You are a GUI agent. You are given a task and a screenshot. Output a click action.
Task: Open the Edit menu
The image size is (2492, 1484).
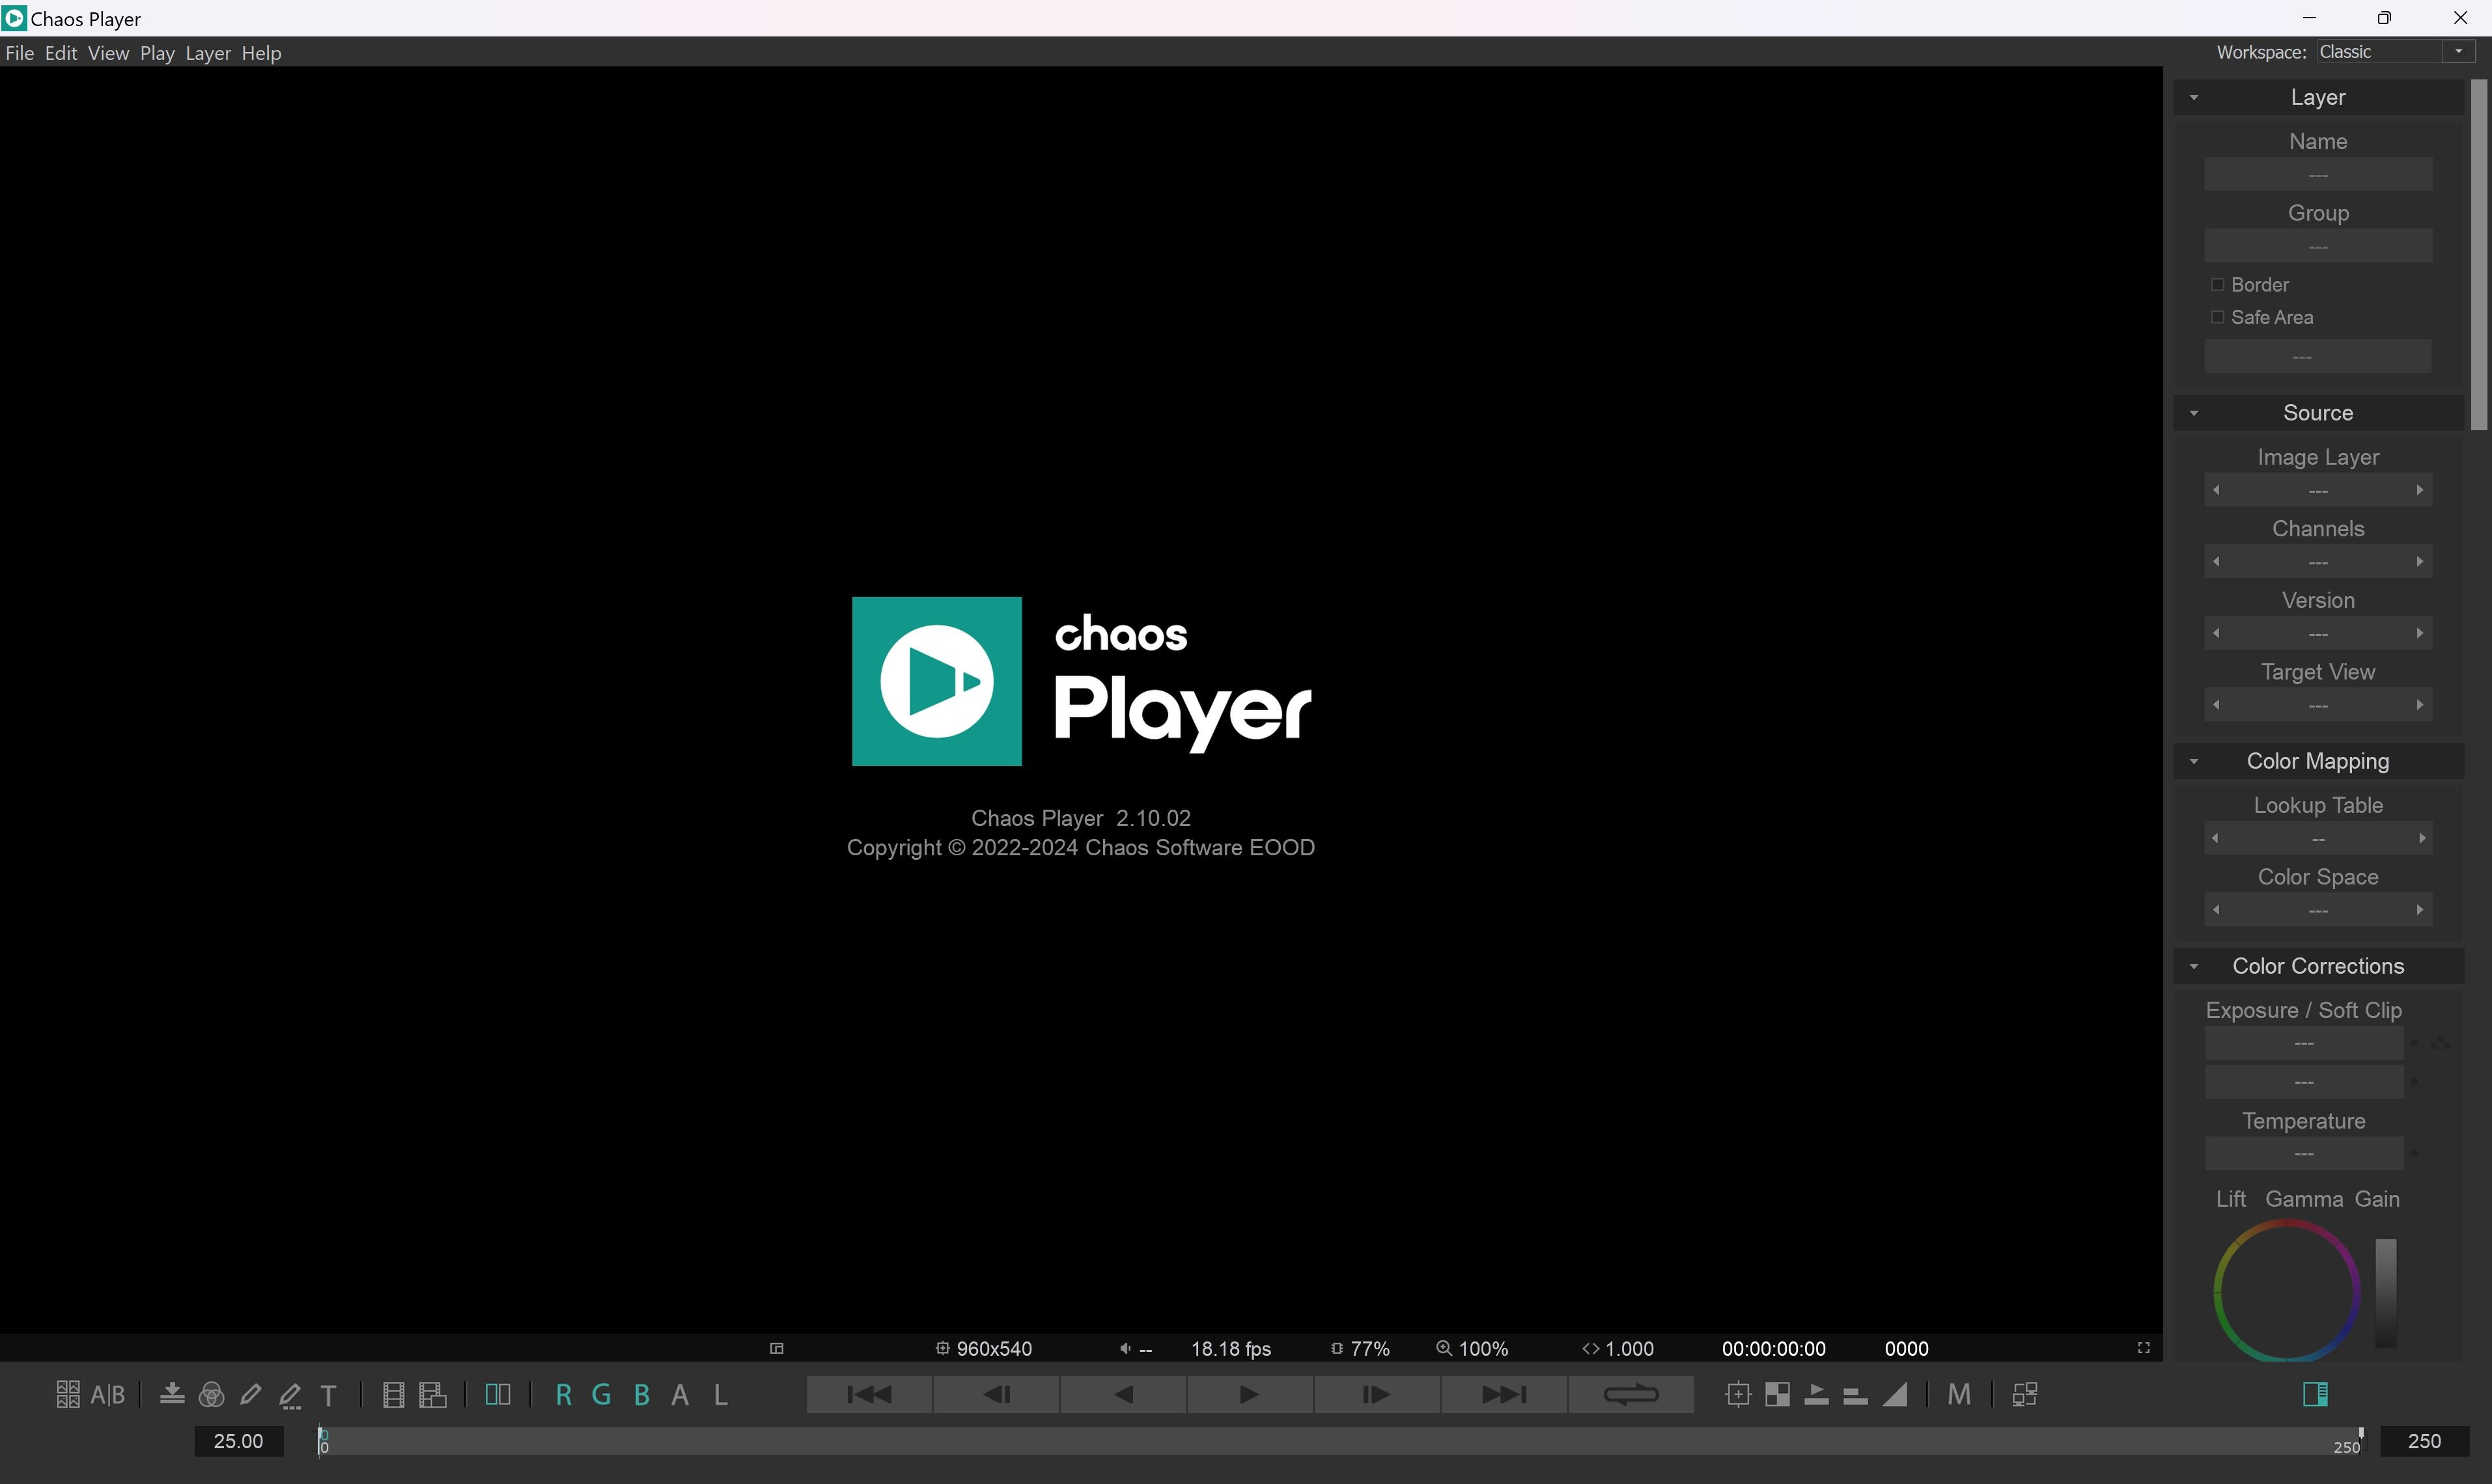(x=61, y=53)
